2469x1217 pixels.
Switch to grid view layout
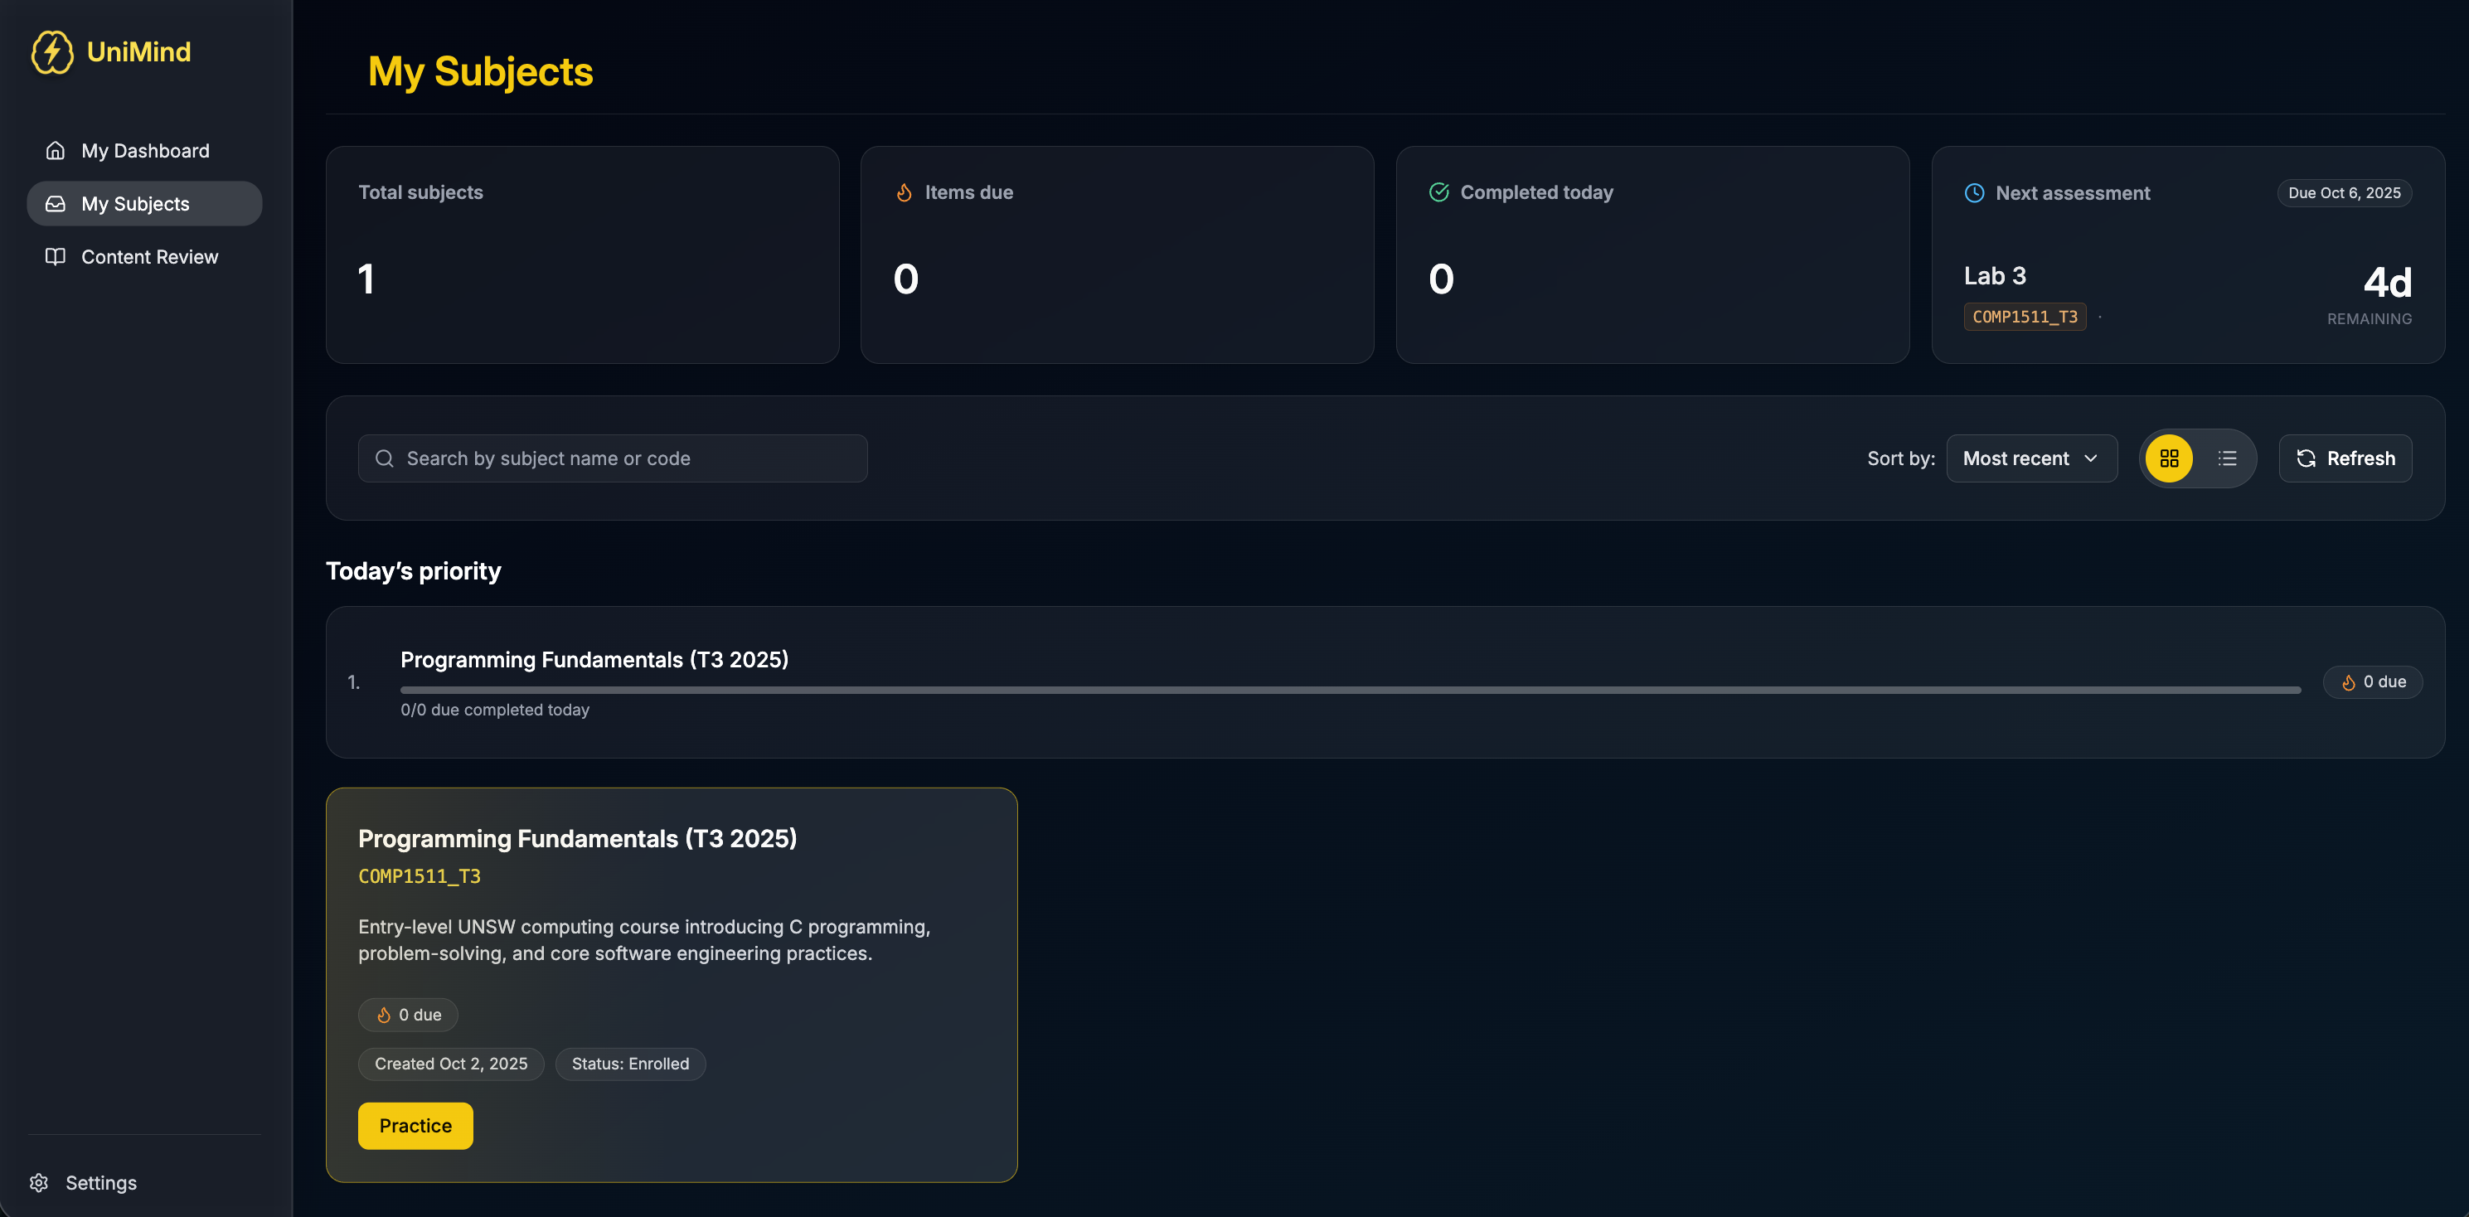2169,458
